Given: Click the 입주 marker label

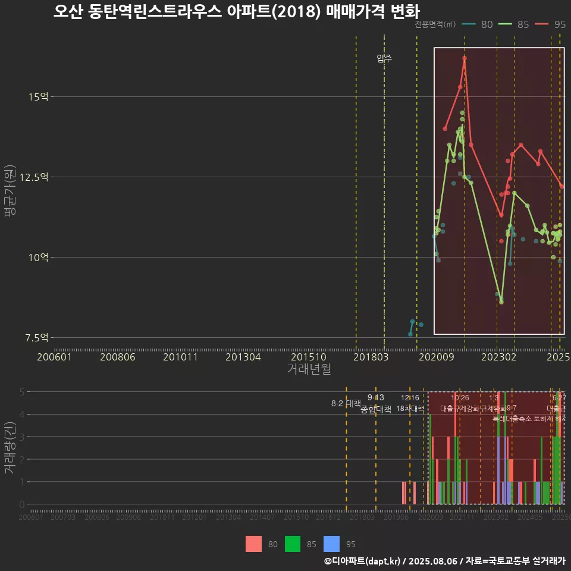Looking at the screenshot, I should click(x=384, y=58).
